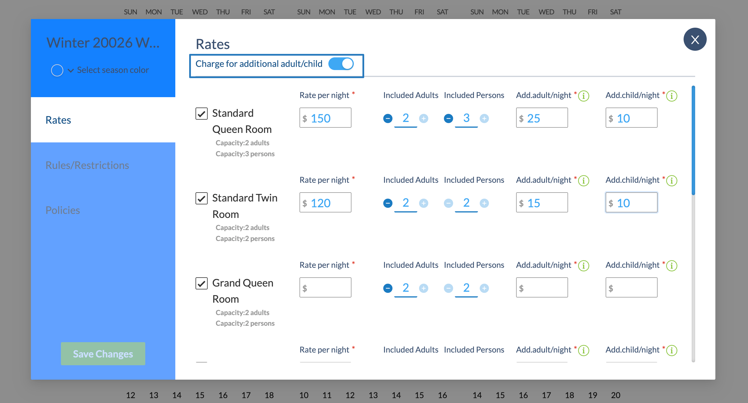Screen dimensions: 748x403
Task: Click info icon beside Grand Queen Add.adult/night
Action: (x=583, y=265)
